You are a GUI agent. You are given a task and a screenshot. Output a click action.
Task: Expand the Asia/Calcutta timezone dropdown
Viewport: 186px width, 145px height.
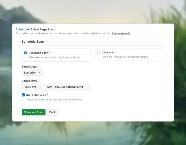coord(67,87)
